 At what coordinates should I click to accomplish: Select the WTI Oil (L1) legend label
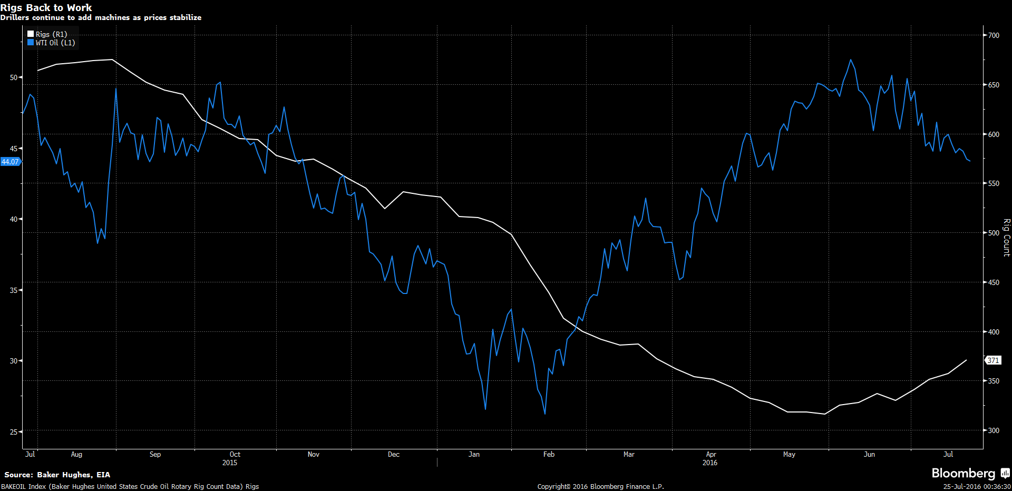click(x=55, y=43)
